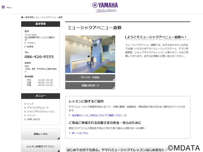Click ようこそミュージックアベニュー倉敷へ！ heading

[x=157, y=37]
